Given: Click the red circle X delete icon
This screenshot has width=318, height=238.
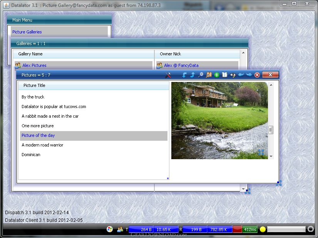Looking at the screenshot, I should coord(257,75).
